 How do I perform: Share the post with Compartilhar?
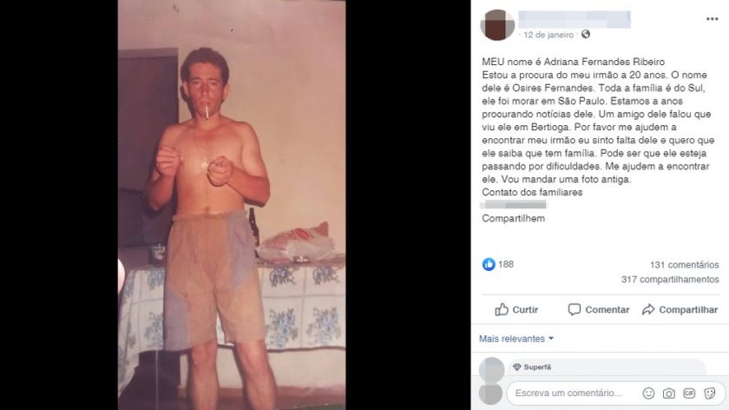click(x=680, y=309)
